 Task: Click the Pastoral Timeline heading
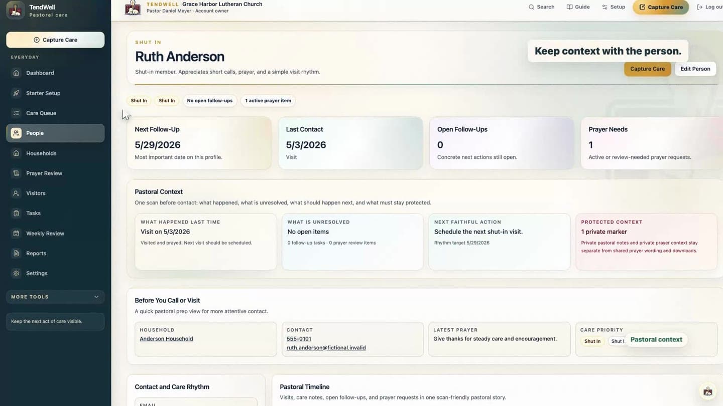305,387
